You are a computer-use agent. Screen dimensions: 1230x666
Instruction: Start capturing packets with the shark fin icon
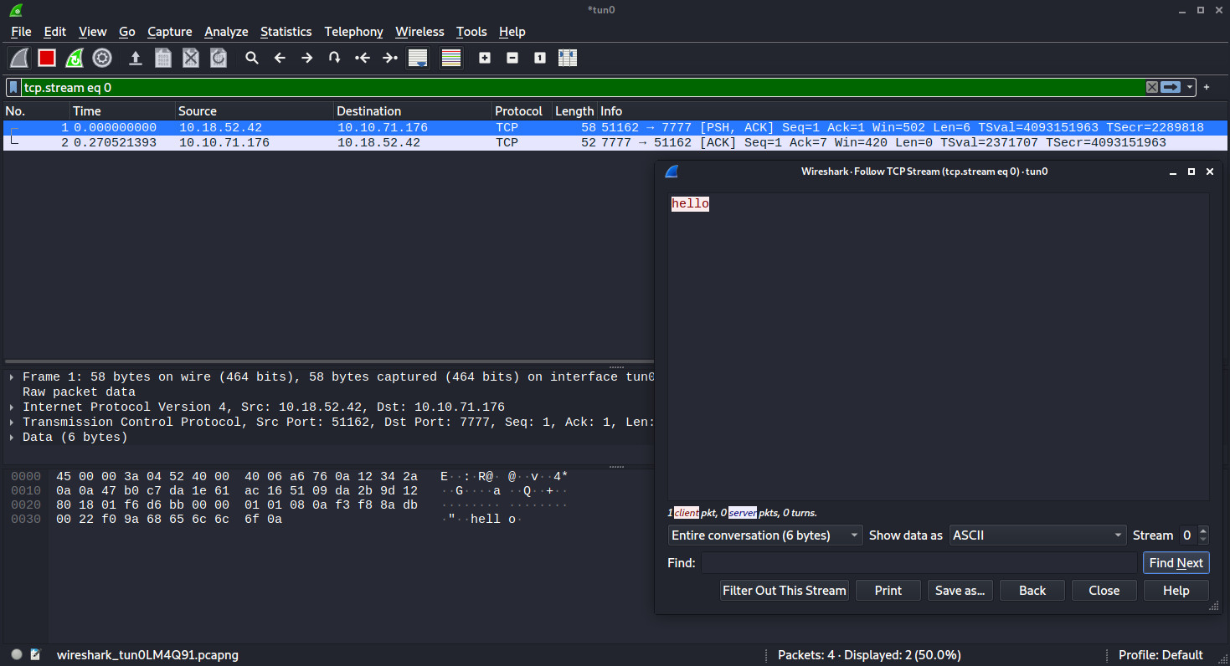point(19,58)
